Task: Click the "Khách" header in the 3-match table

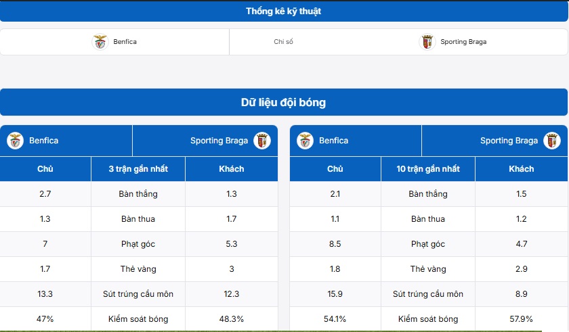Action: pyautogui.click(x=232, y=169)
